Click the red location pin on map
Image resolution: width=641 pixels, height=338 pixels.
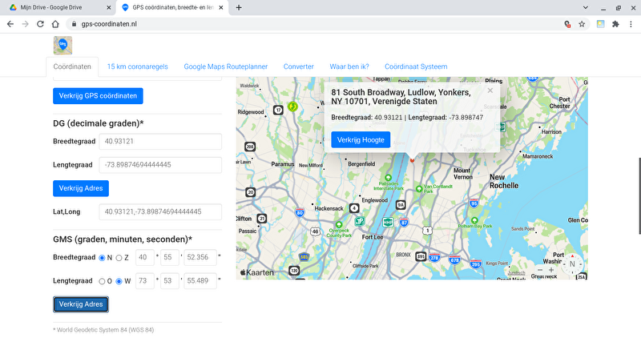tap(412, 160)
